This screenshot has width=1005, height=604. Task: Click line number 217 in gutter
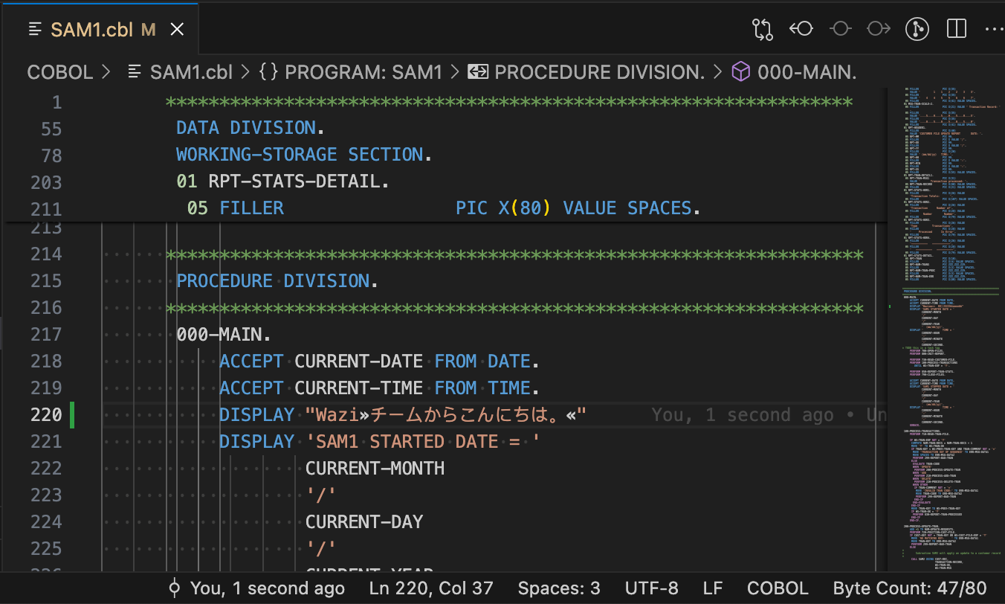[x=46, y=335]
